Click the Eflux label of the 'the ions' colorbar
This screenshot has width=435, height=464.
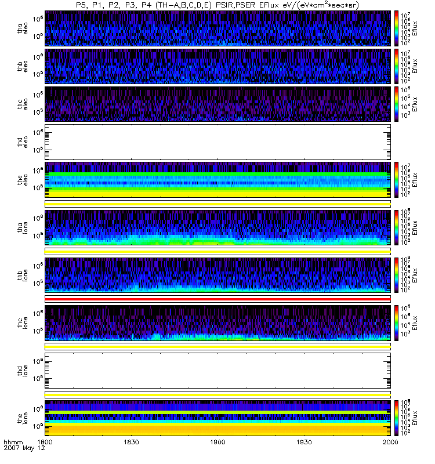pyautogui.click(x=415, y=418)
